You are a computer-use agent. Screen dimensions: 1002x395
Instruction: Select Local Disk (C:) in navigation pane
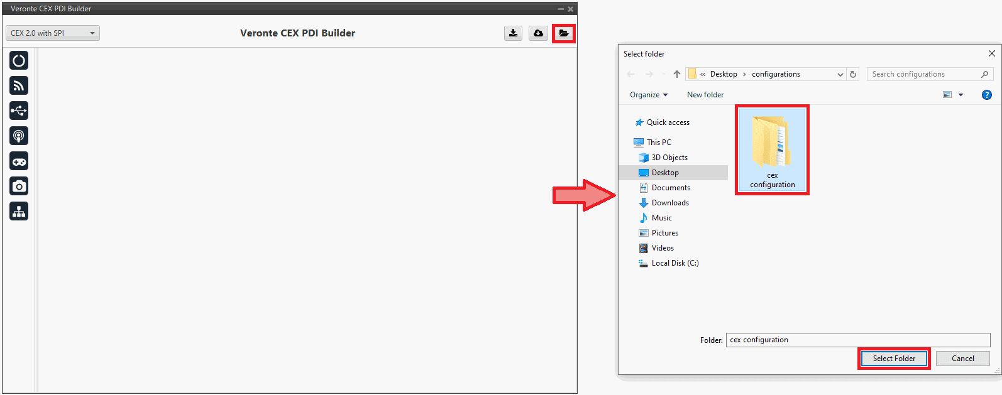674,263
